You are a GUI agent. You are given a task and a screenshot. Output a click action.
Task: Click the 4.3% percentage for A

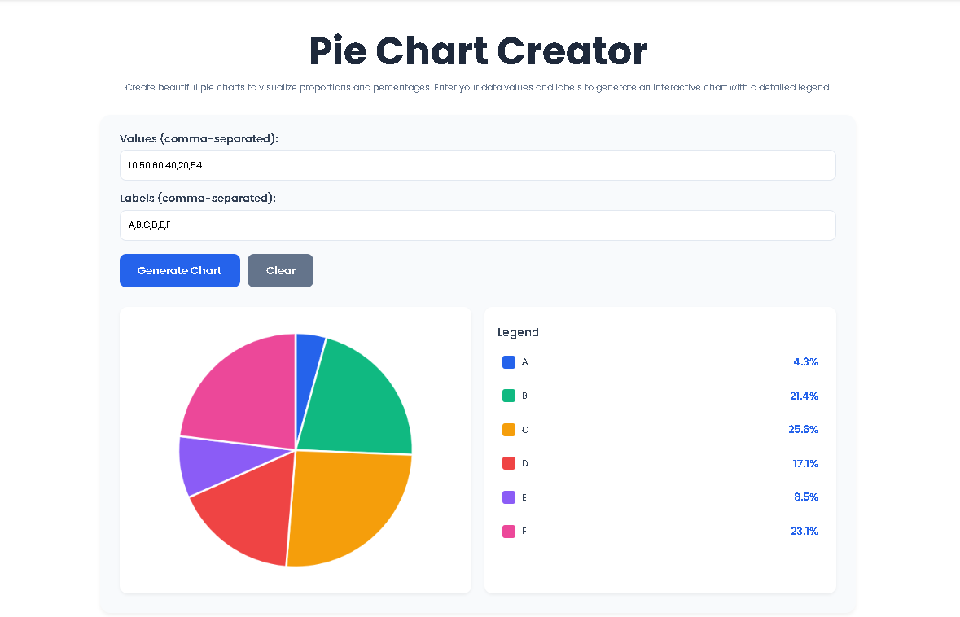click(806, 361)
